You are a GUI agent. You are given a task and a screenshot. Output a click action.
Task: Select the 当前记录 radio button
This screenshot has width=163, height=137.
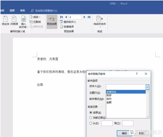pyautogui.click(x=91, y=118)
